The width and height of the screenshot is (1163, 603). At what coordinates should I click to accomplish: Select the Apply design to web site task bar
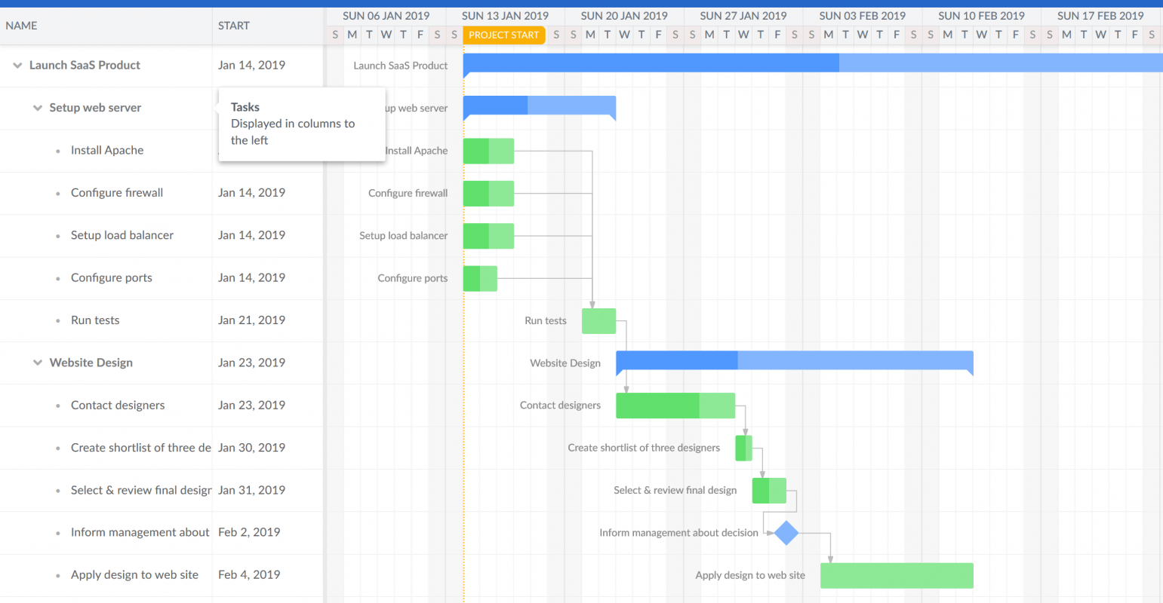[897, 575]
